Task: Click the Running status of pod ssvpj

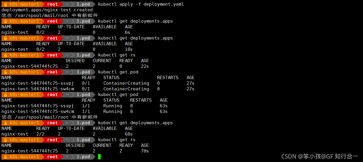Action: click(113, 106)
